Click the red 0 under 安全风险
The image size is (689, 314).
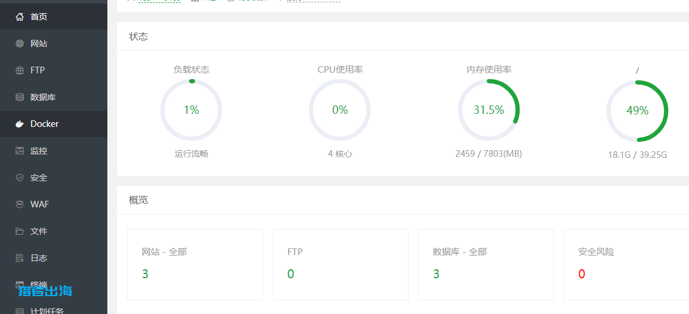pyautogui.click(x=582, y=274)
